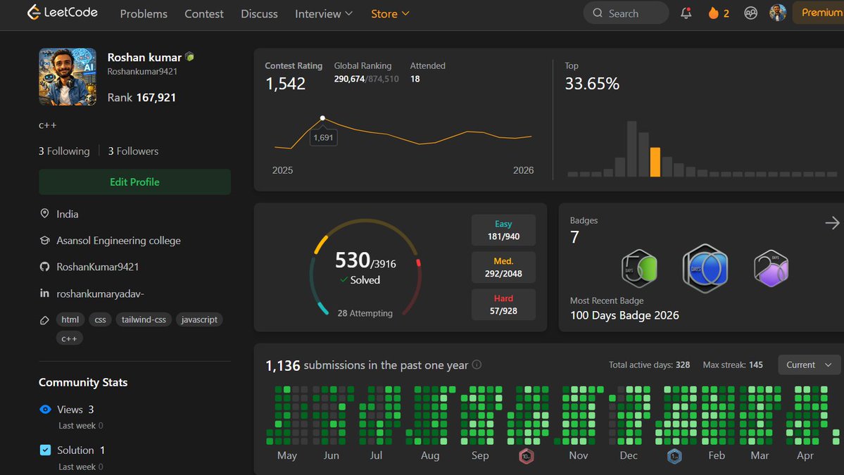Screen dimensions: 844x475
Task: Open the purple 200 Days badge
Action: pos(771,268)
